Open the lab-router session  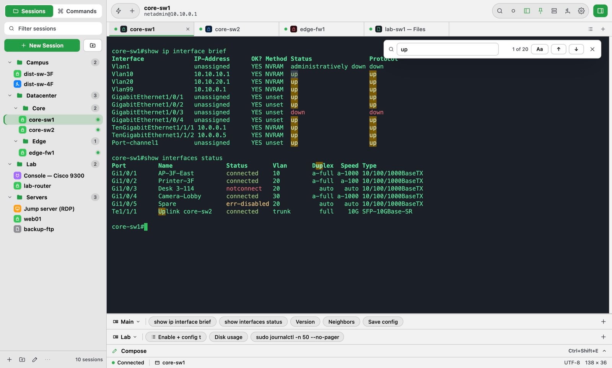(x=53, y=186)
